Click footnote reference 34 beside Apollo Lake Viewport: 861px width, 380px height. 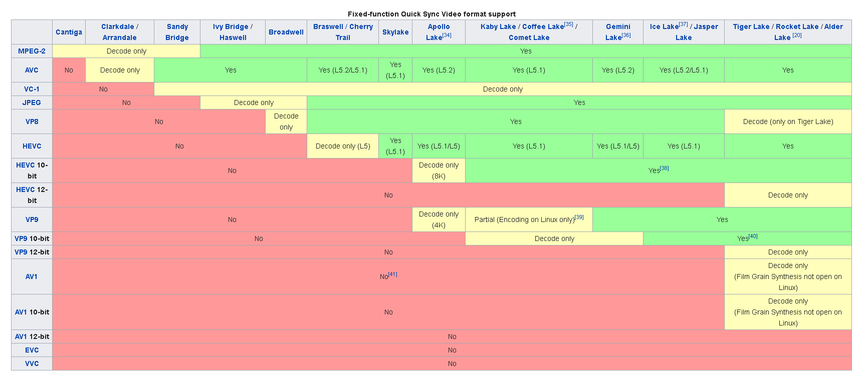447,35
